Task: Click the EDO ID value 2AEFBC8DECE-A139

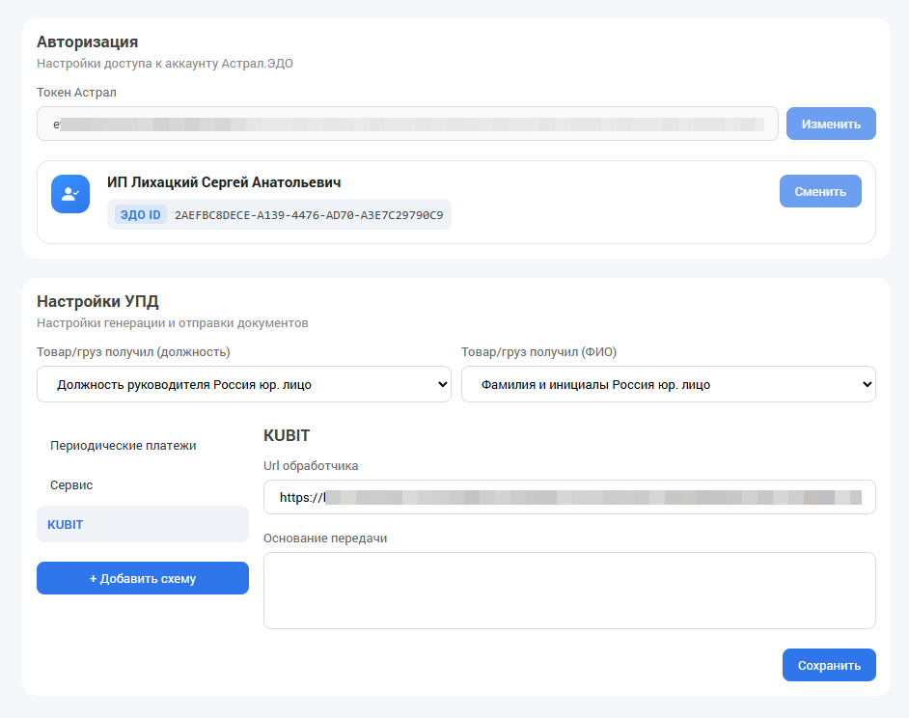Action: click(x=309, y=214)
